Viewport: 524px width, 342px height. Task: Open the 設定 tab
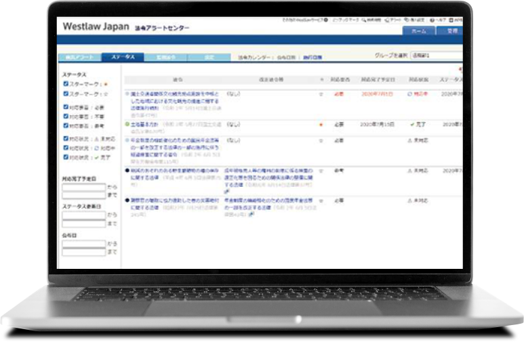(x=209, y=58)
